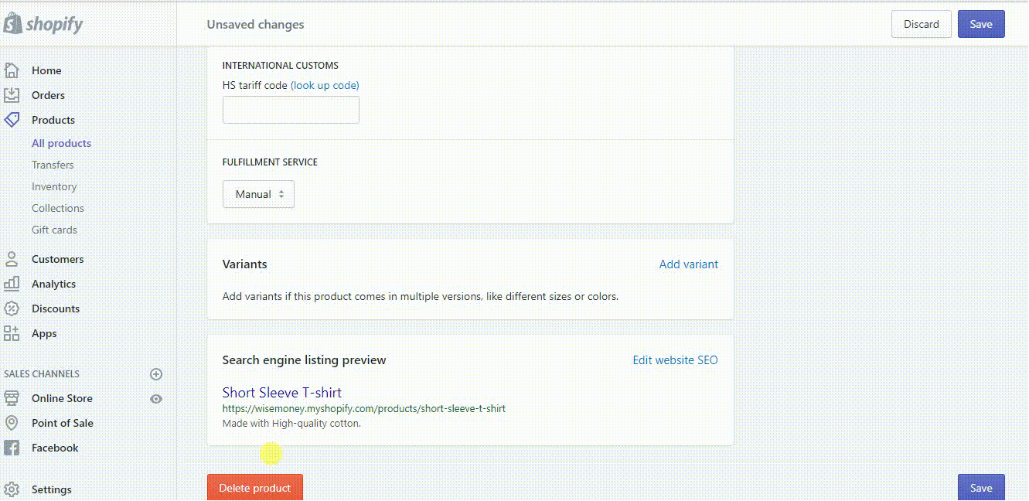Click the Orders inbox icon
The height and width of the screenshot is (501, 1029).
(12, 95)
